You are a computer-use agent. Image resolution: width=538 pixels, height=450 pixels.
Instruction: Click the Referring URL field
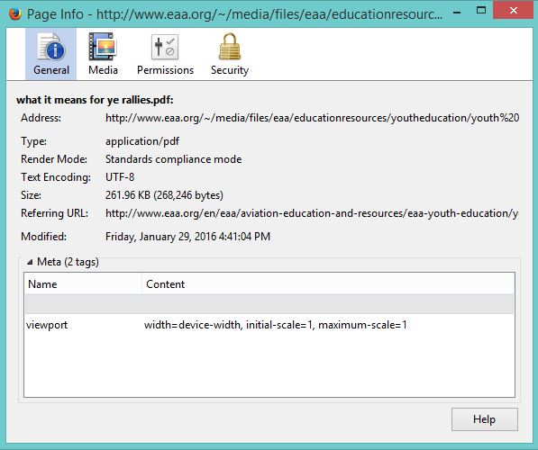coord(312,213)
